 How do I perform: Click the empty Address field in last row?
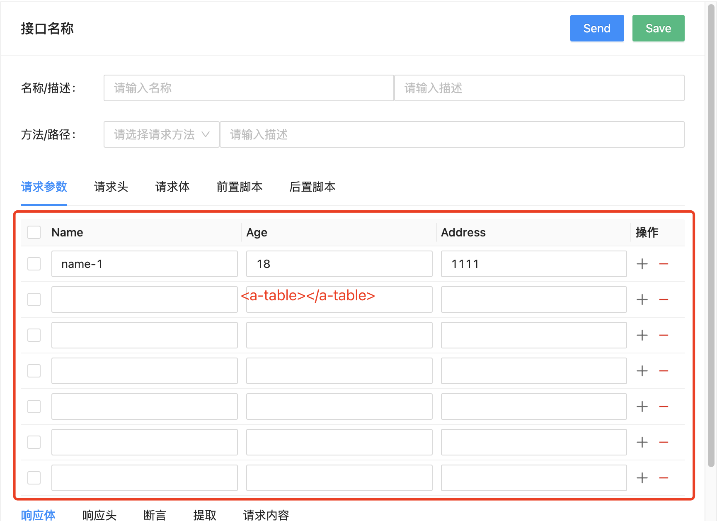tap(534, 478)
